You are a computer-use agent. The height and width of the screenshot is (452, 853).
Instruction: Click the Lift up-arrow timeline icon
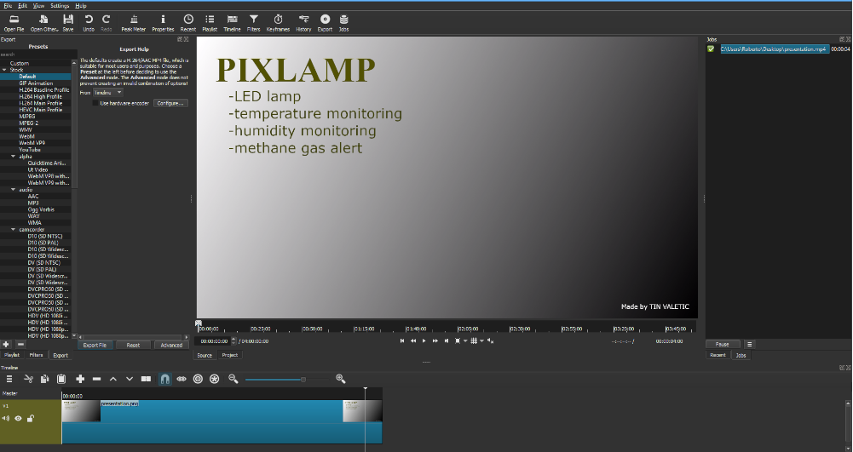tap(113, 379)
